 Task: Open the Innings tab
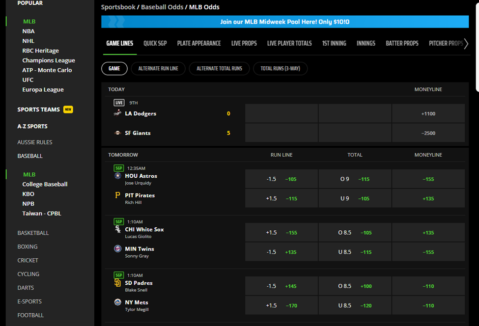(366, 43)
